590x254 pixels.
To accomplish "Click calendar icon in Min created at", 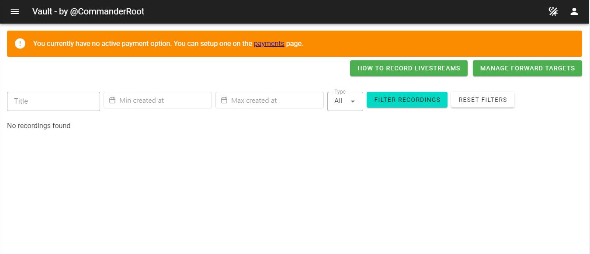I will pyautogui.click(x=112, y=100).
